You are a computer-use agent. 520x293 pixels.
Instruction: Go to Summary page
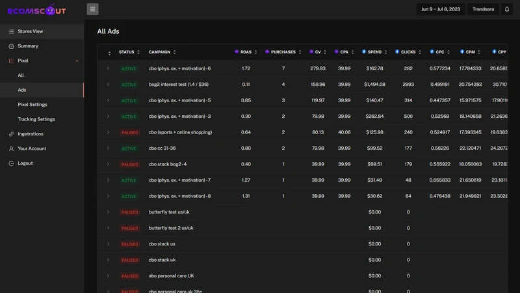tap(42, 46)
